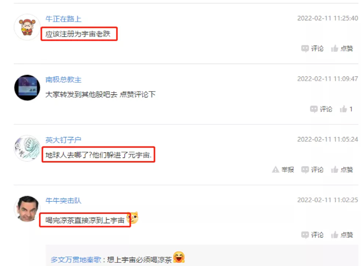
Task: Like 英大钉子户's comment with thumbs-up
Action: [x=342, y=170]
